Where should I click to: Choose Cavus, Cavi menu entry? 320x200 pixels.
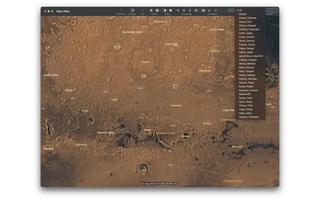click(x=250, y=22)
